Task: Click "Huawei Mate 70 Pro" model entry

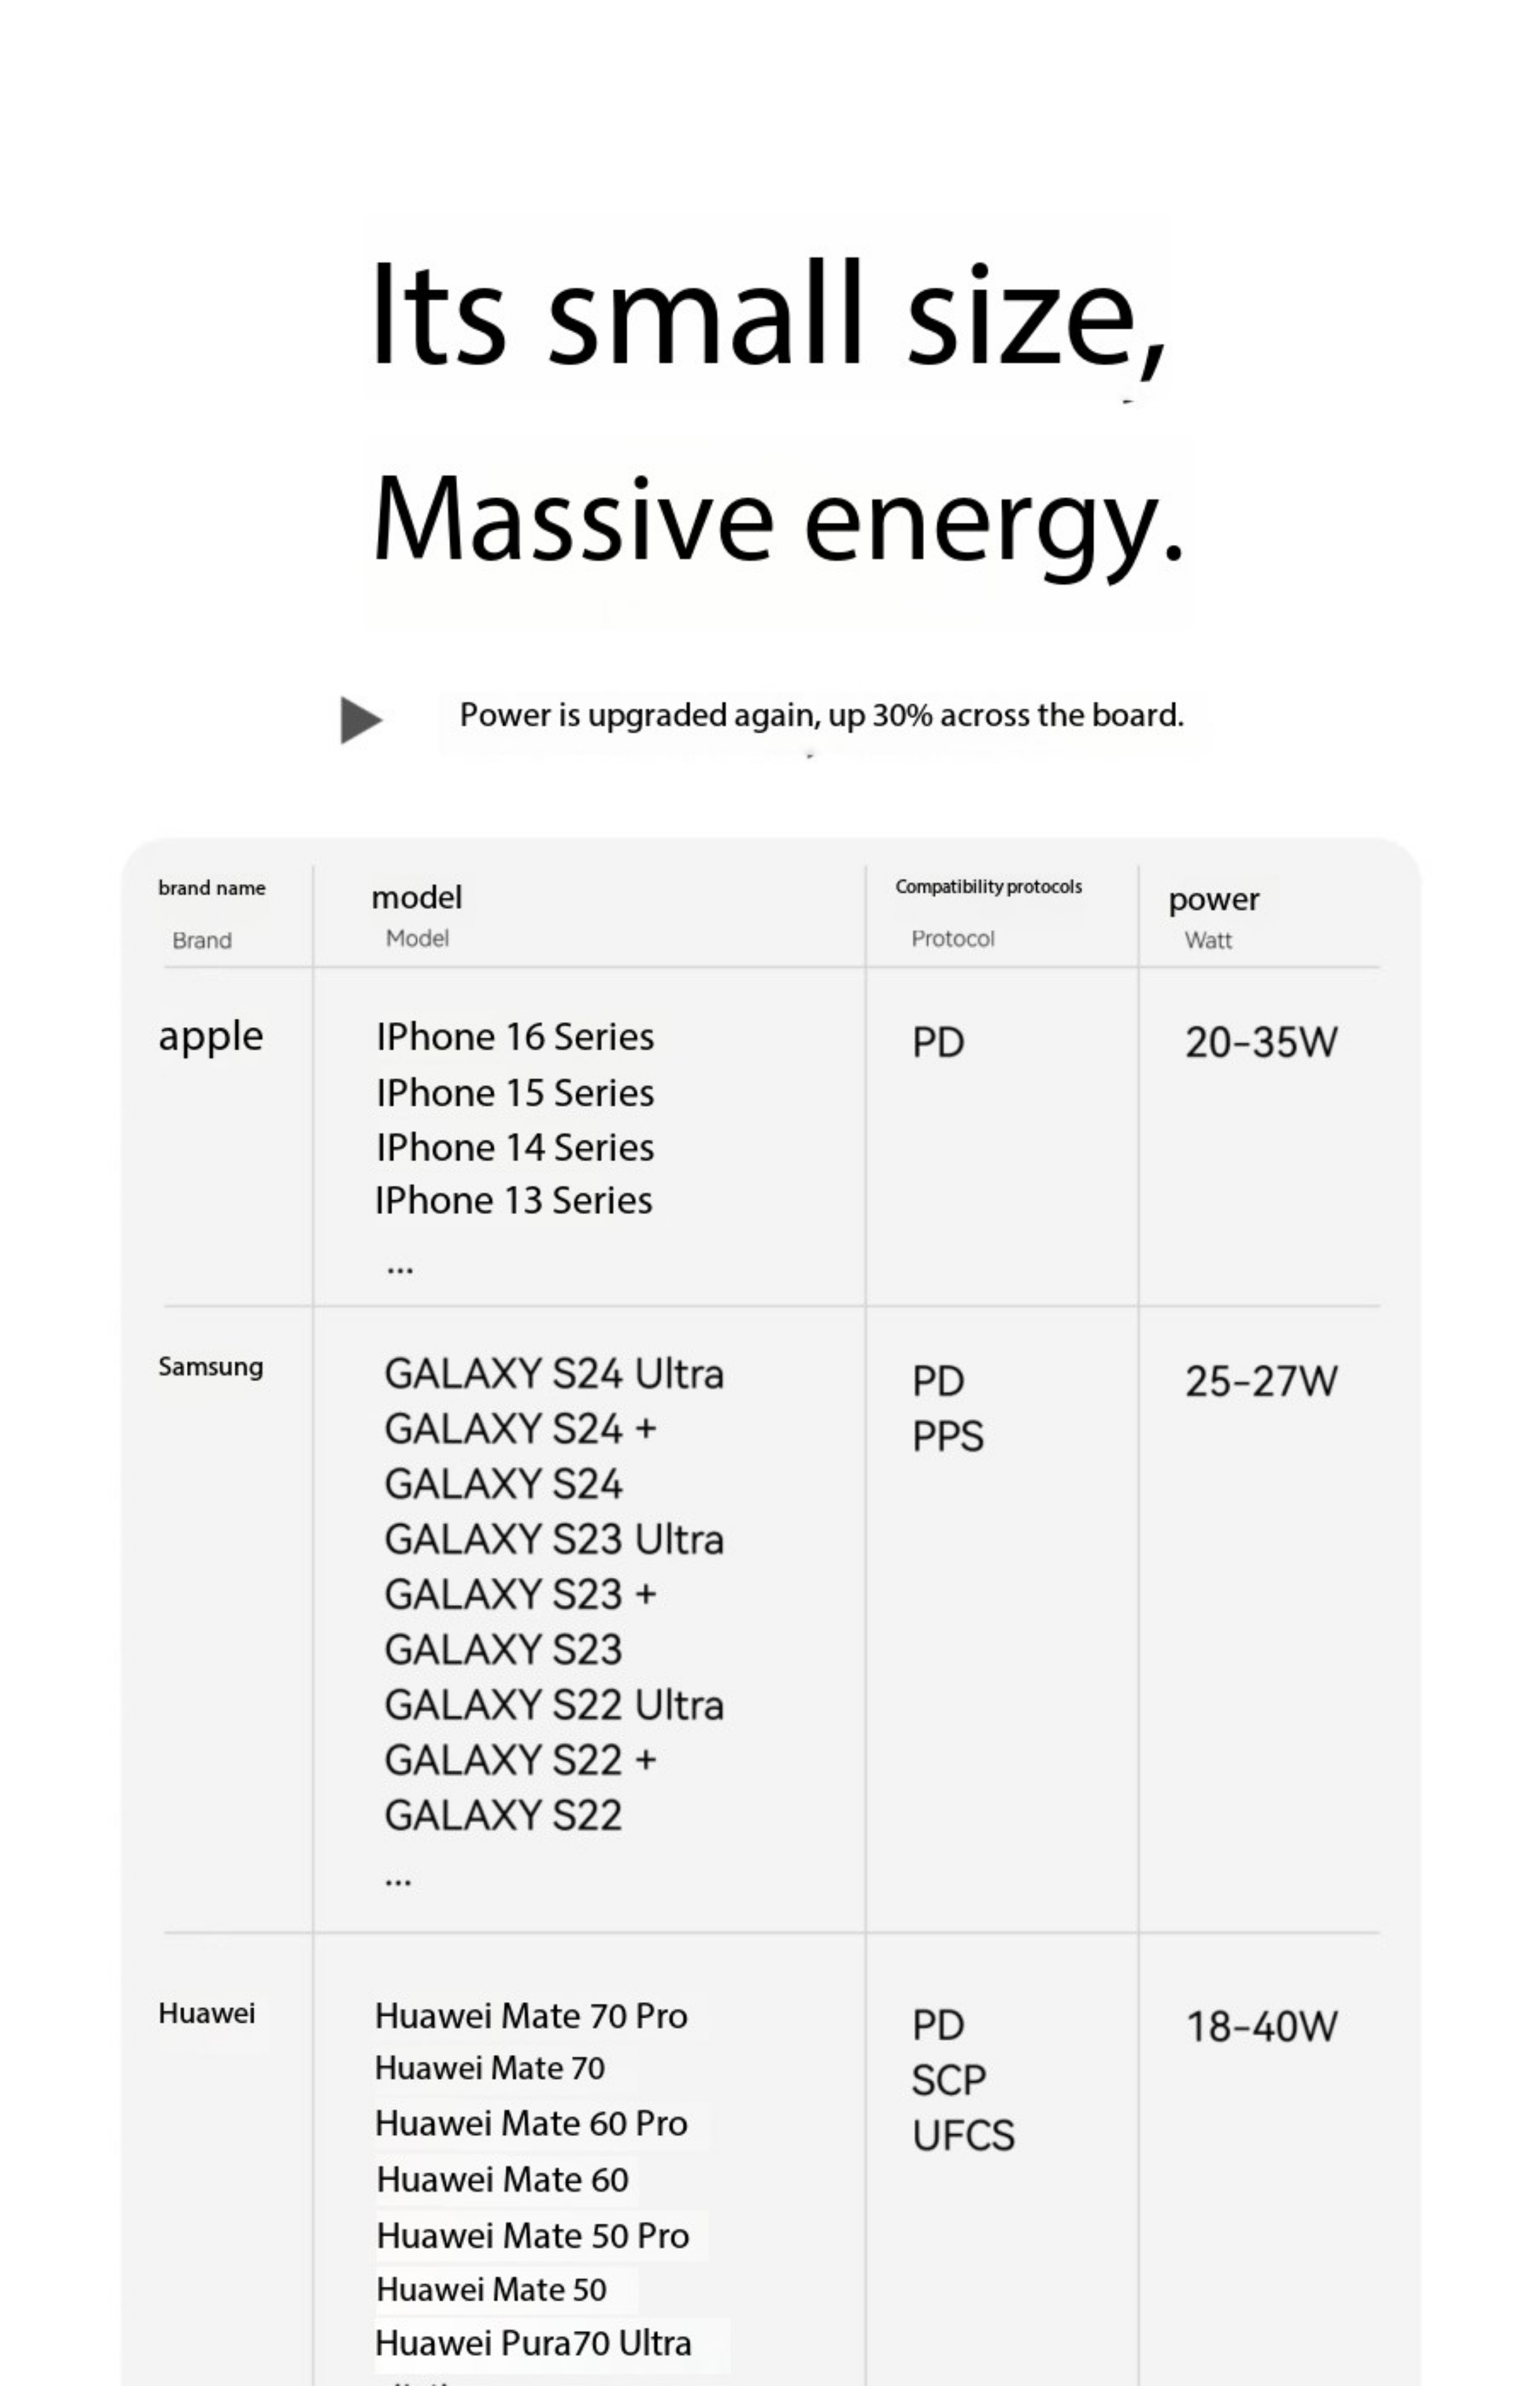Action: [x=531, y=2016]
